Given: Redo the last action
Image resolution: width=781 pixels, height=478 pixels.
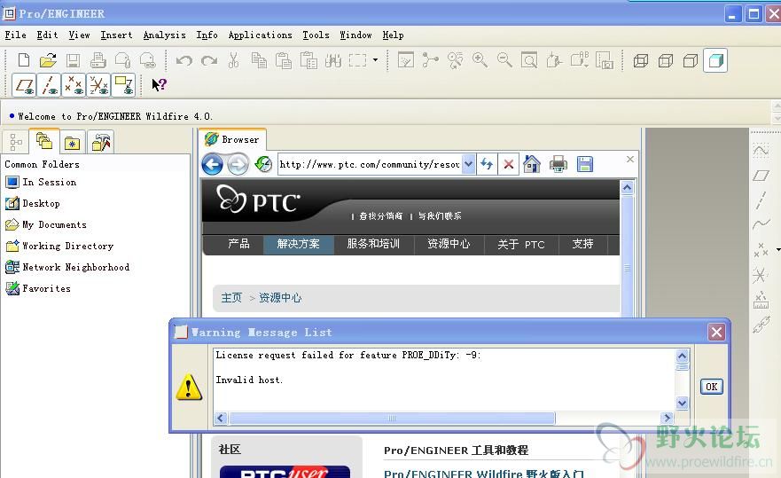Looking at the screenshot, I should pos(209,60).
